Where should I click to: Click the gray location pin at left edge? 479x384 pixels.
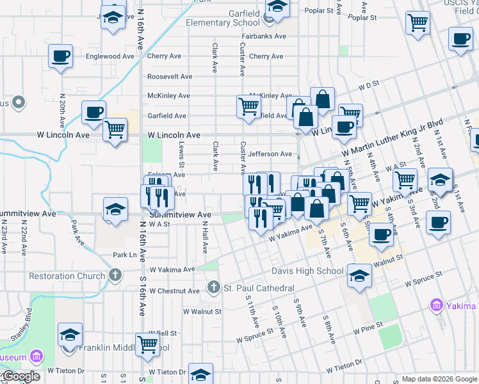19,102
